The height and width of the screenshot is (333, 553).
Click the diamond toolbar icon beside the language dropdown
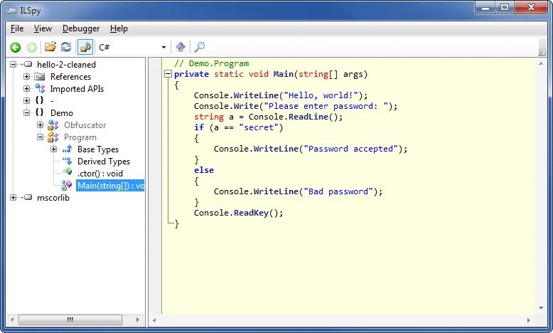(181, 47)
